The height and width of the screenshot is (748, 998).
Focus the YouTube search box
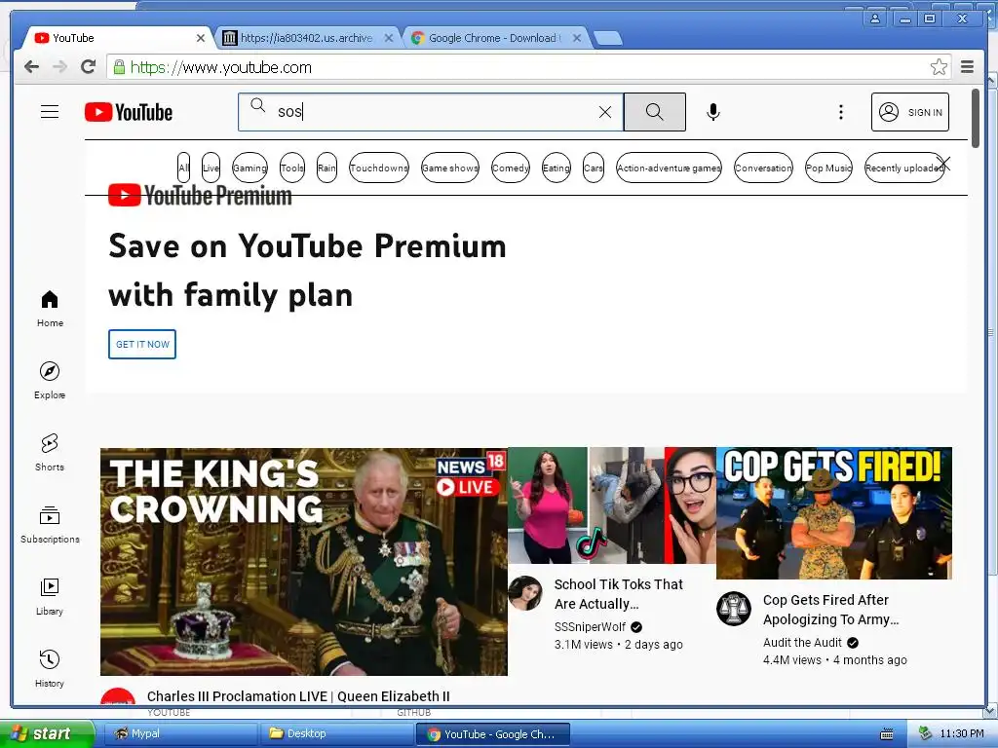431,112
